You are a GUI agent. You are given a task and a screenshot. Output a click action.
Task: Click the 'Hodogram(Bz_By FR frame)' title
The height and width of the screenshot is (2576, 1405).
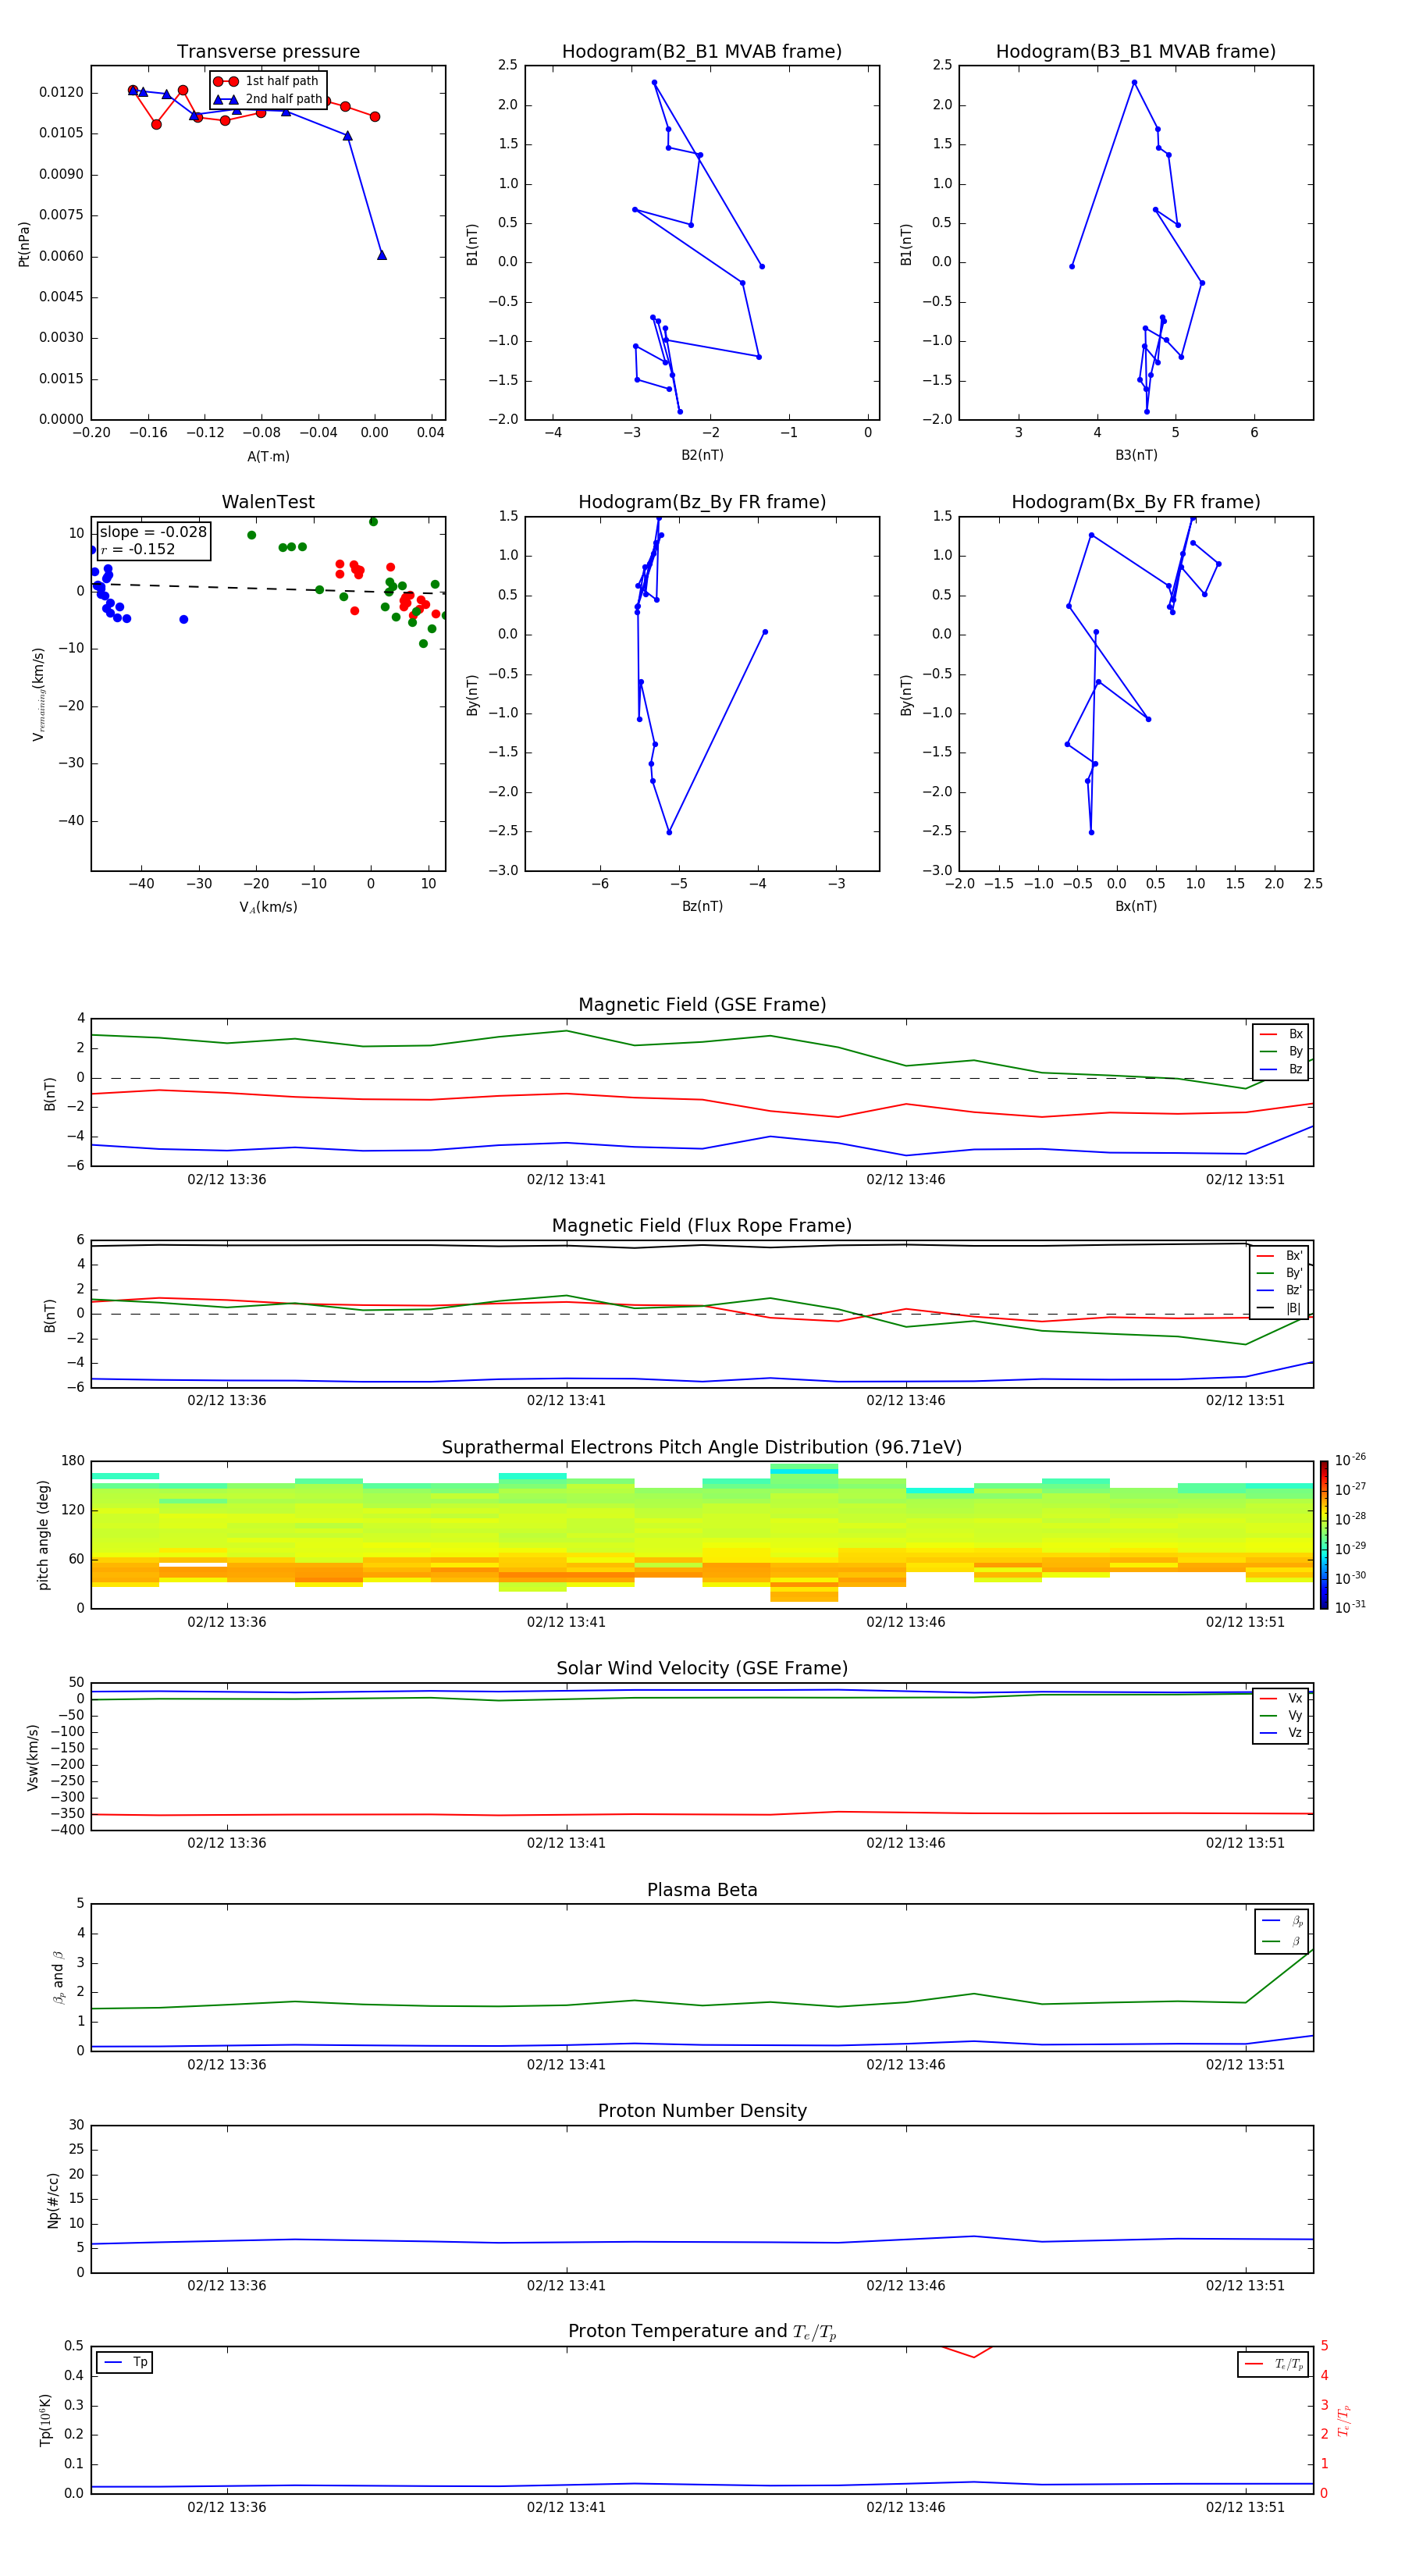coord(702,502)
